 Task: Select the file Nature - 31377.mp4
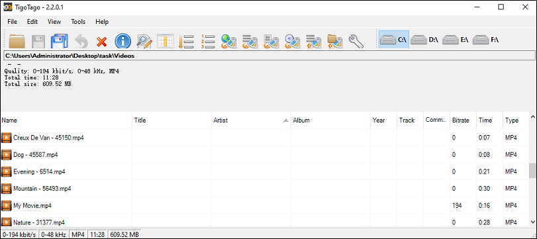[x=39, y=222]
